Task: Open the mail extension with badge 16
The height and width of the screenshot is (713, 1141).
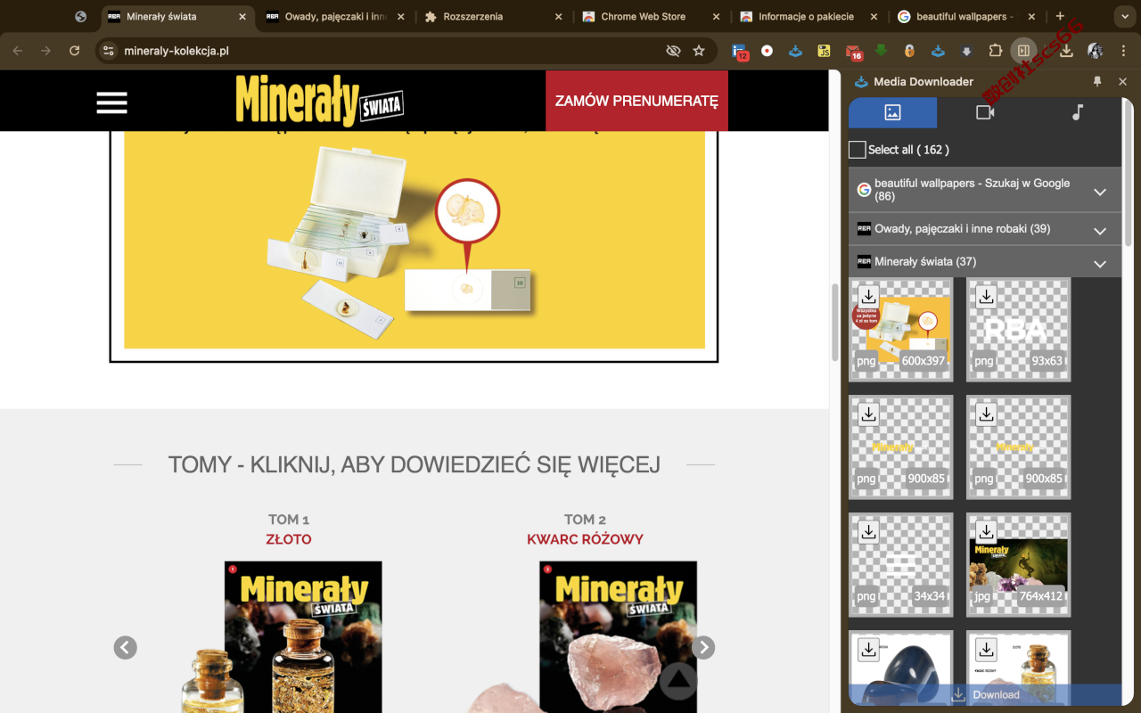Action: click(x=853, y=52)
